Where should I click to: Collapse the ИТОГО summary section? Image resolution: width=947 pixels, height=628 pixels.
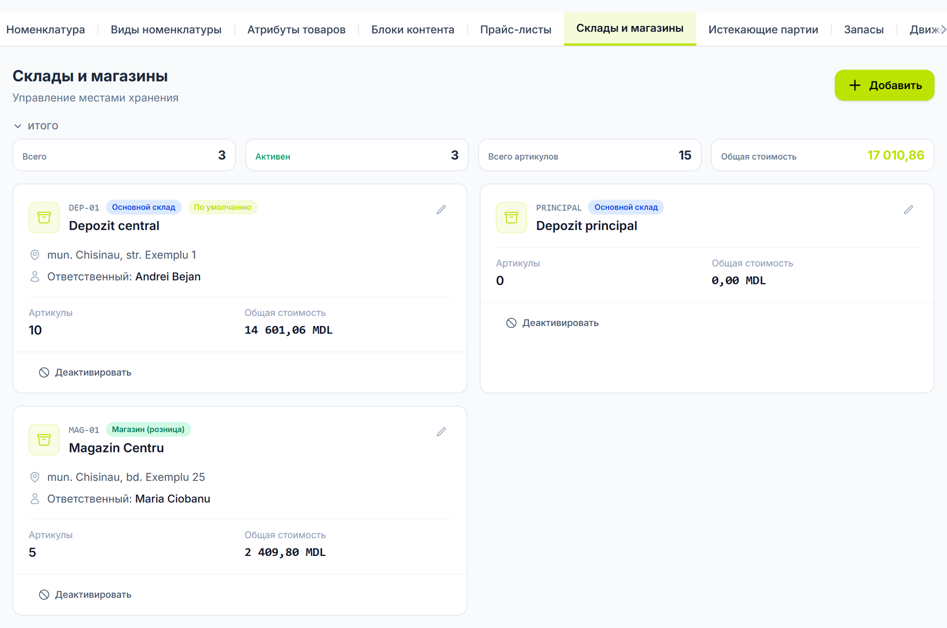36,126
